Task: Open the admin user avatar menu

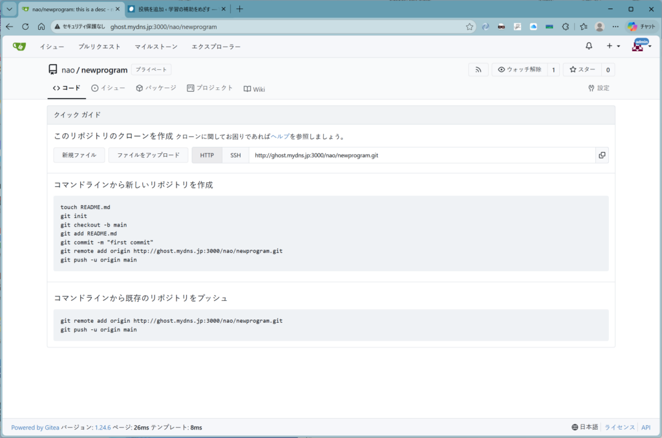Action: (x=641, y=47)
